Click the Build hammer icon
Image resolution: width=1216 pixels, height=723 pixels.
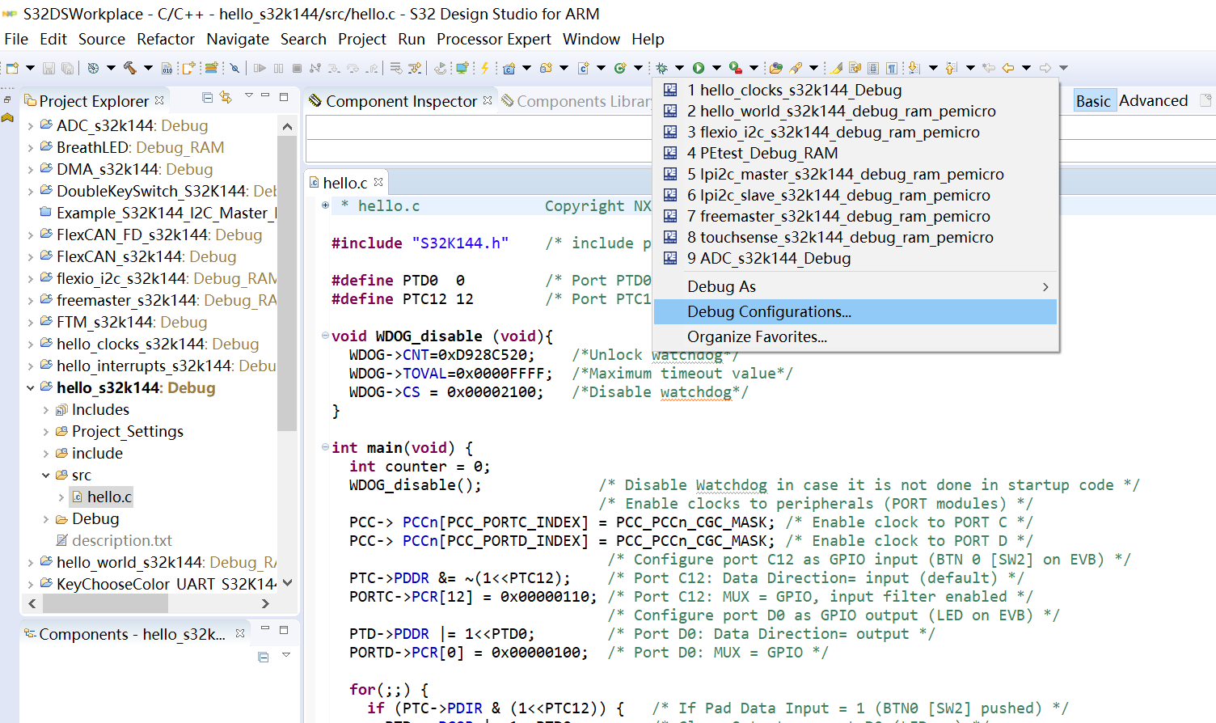pyautogui.click(x=129, y=68)
